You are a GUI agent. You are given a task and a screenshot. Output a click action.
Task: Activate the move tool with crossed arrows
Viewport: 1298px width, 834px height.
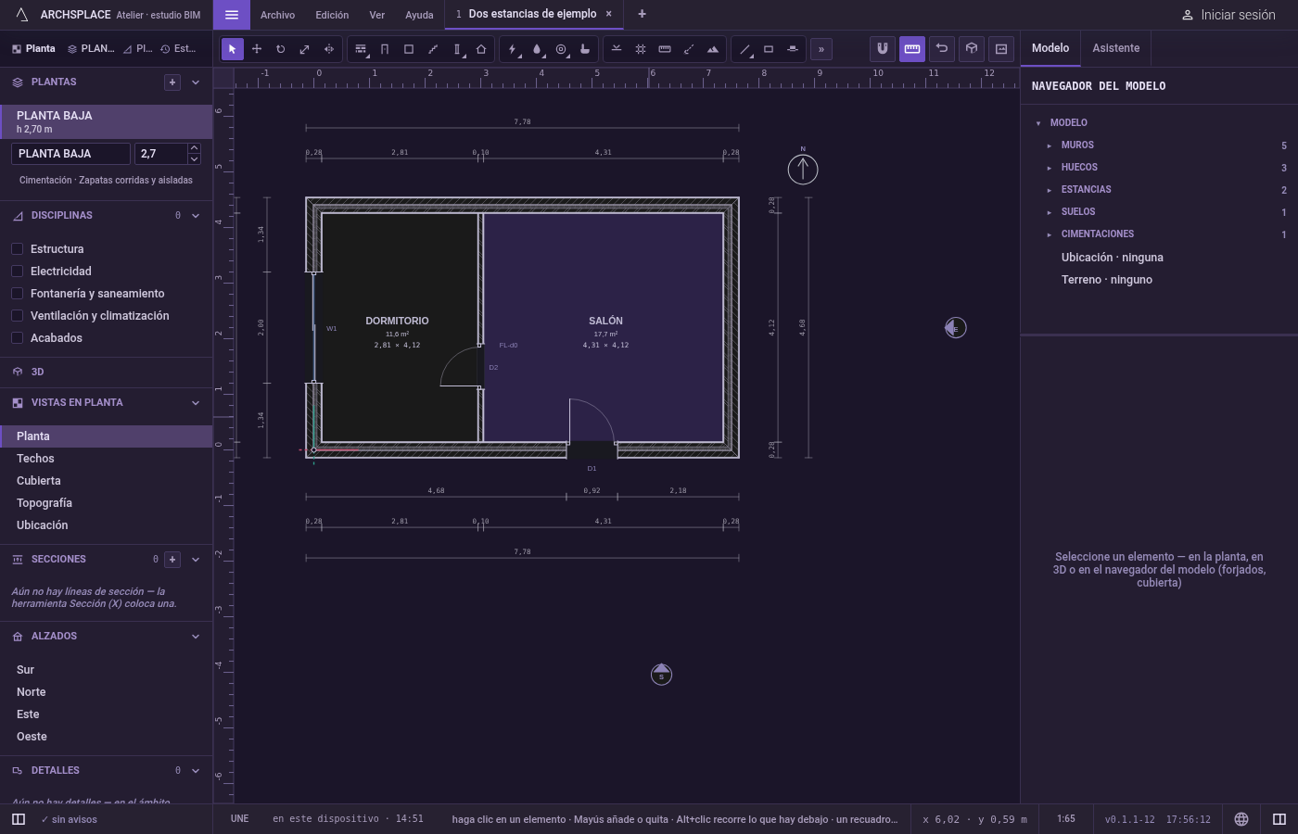[257, 49]
